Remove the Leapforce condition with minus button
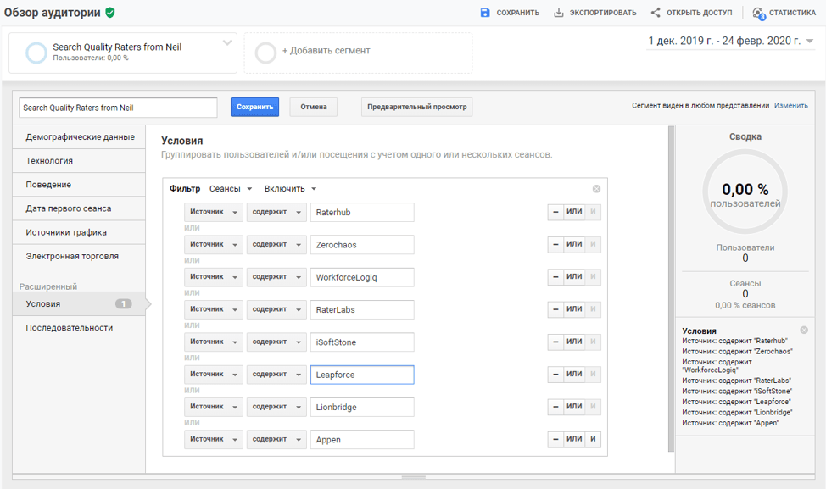Screen dimensions: 826x489 click(x=555, y=375)
